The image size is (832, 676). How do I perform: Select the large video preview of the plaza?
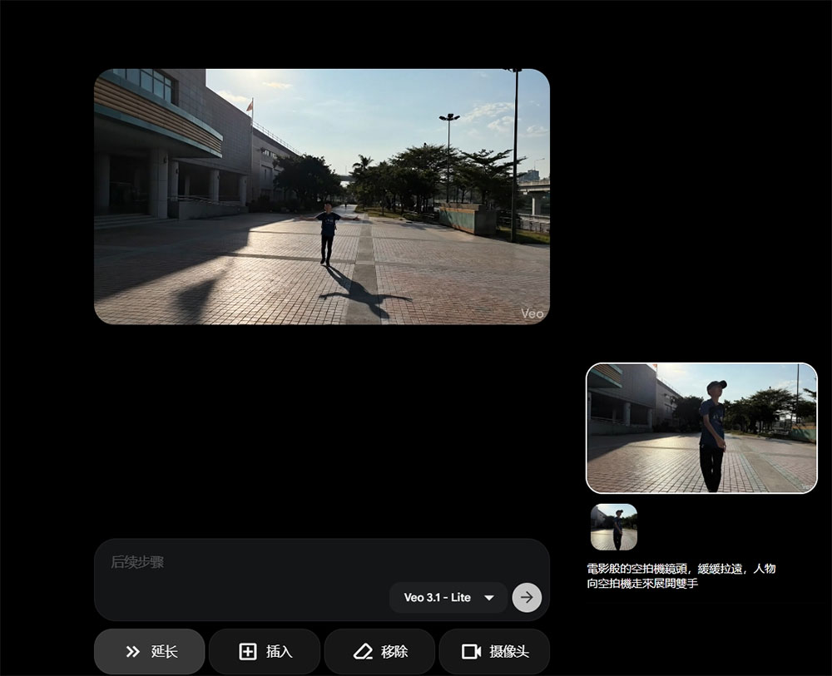click(321, 197)
